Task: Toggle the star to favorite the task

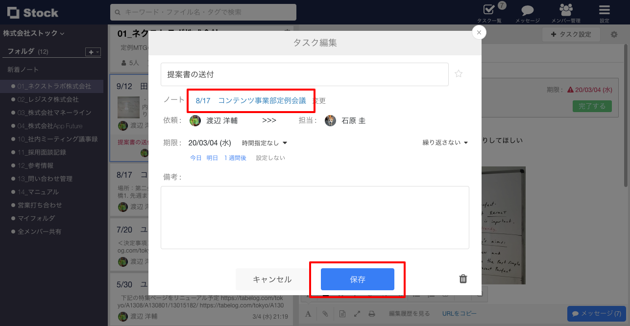Action: click(459, 73)
